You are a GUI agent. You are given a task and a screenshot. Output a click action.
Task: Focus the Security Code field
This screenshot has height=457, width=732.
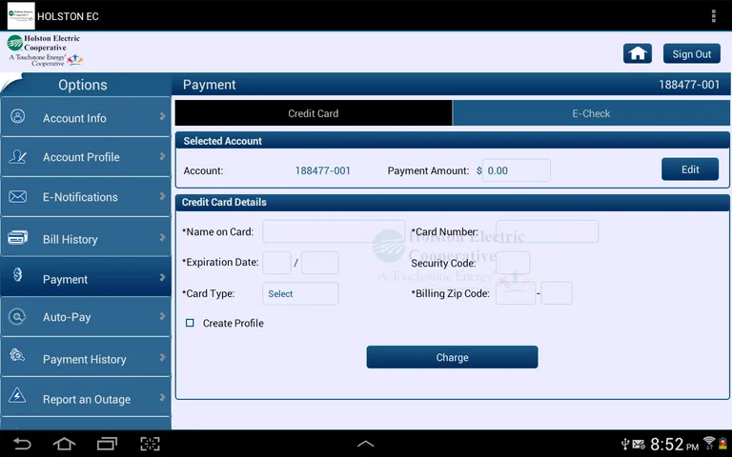click(513, 263)
